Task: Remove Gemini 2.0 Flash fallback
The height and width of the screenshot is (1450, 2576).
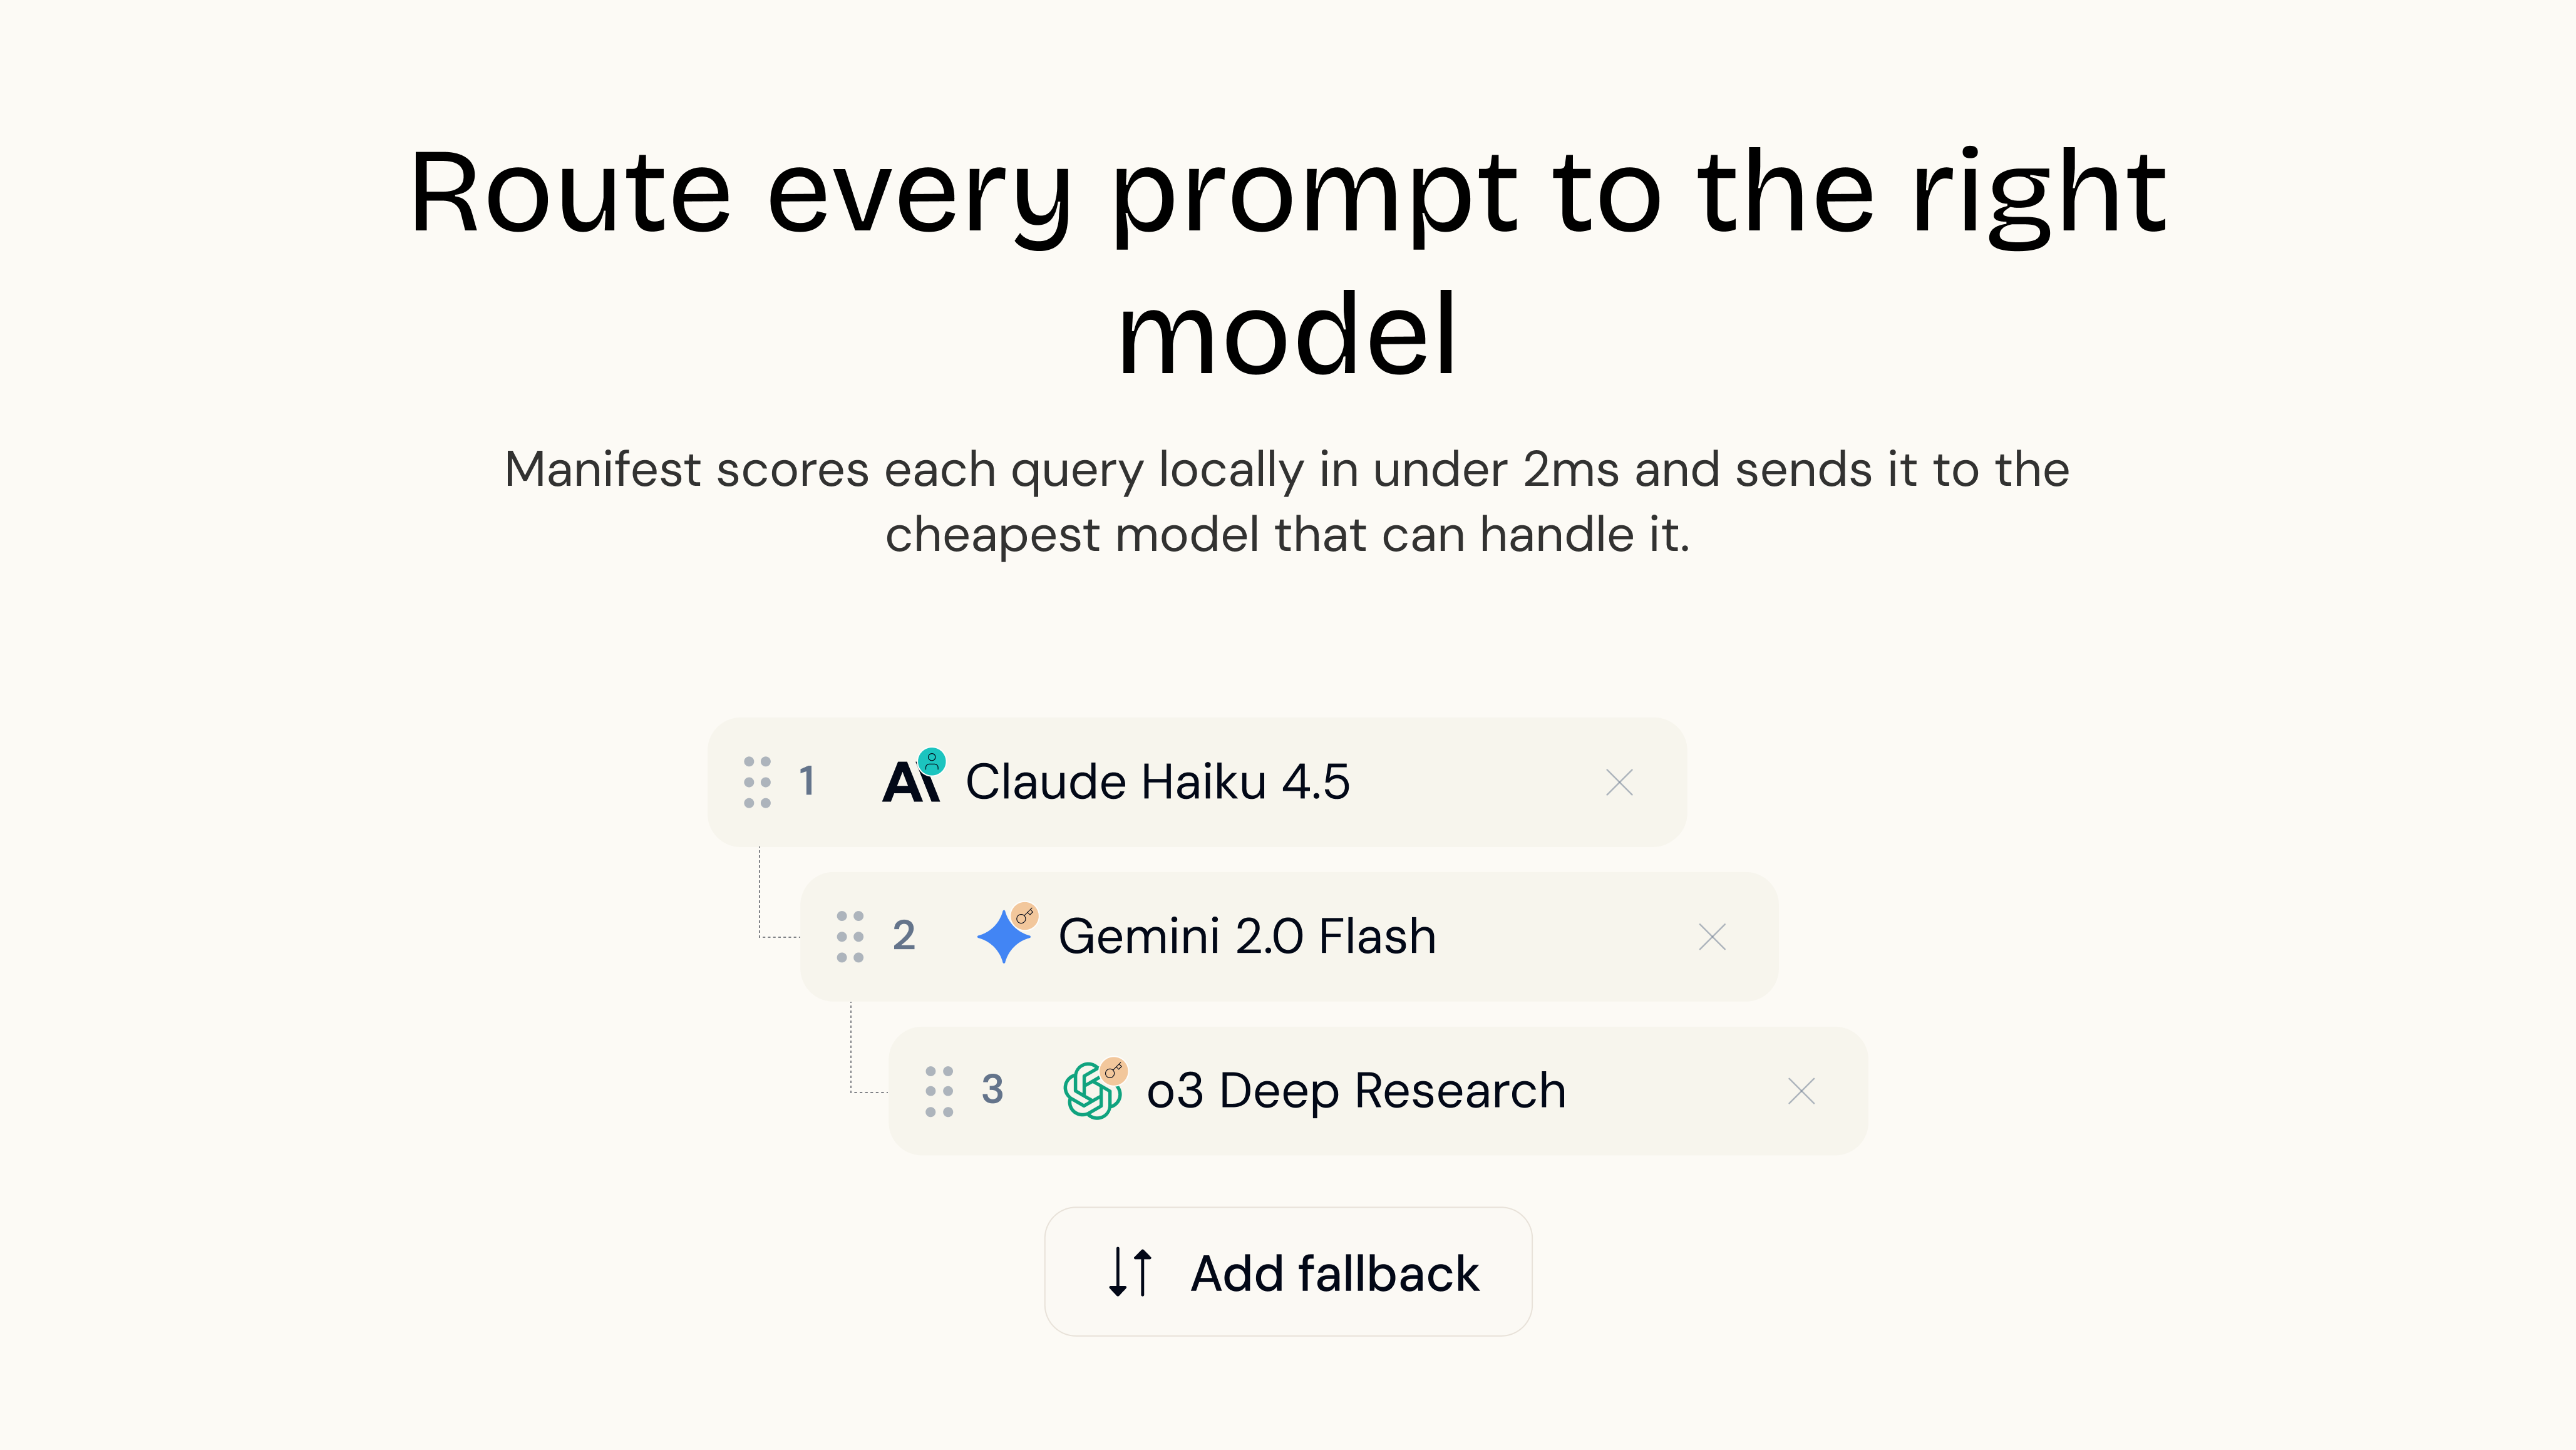Action: (1712, 937)
